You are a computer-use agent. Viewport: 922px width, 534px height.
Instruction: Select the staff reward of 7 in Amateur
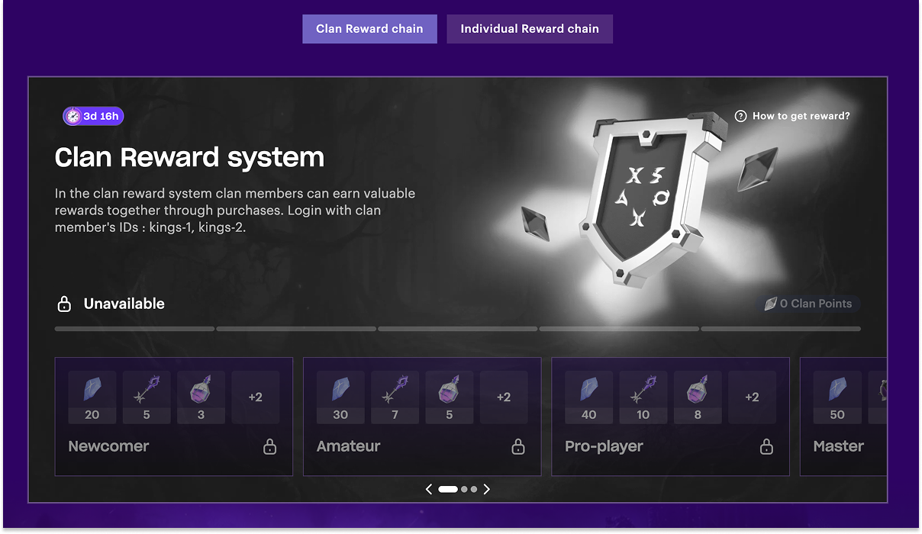(x=395, y=397)
